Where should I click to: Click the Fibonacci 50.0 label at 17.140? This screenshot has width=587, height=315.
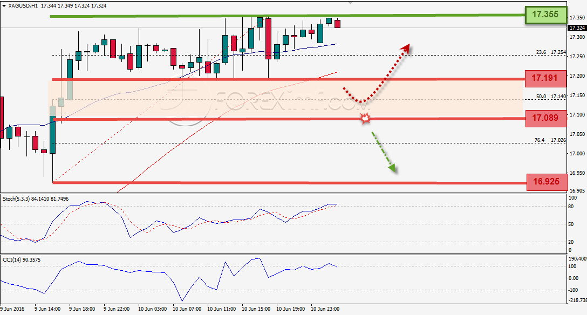[551, 96]
